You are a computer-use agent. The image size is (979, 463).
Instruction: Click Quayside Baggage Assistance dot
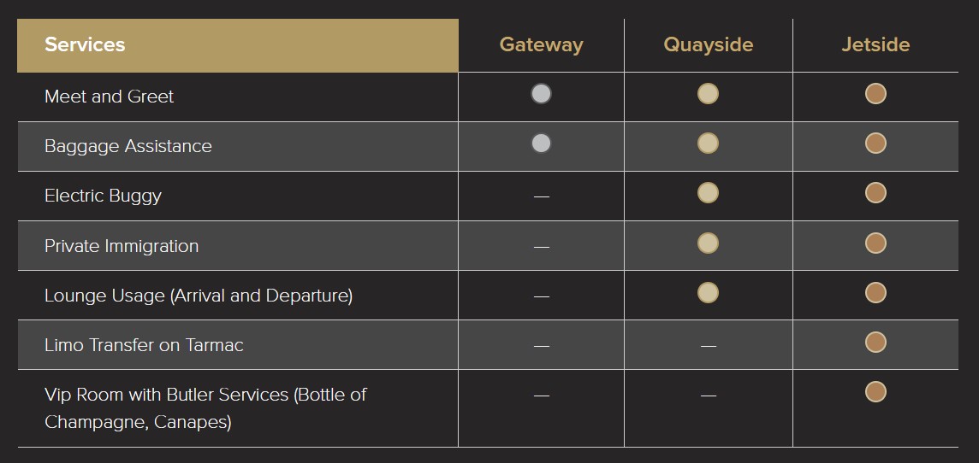708,144
